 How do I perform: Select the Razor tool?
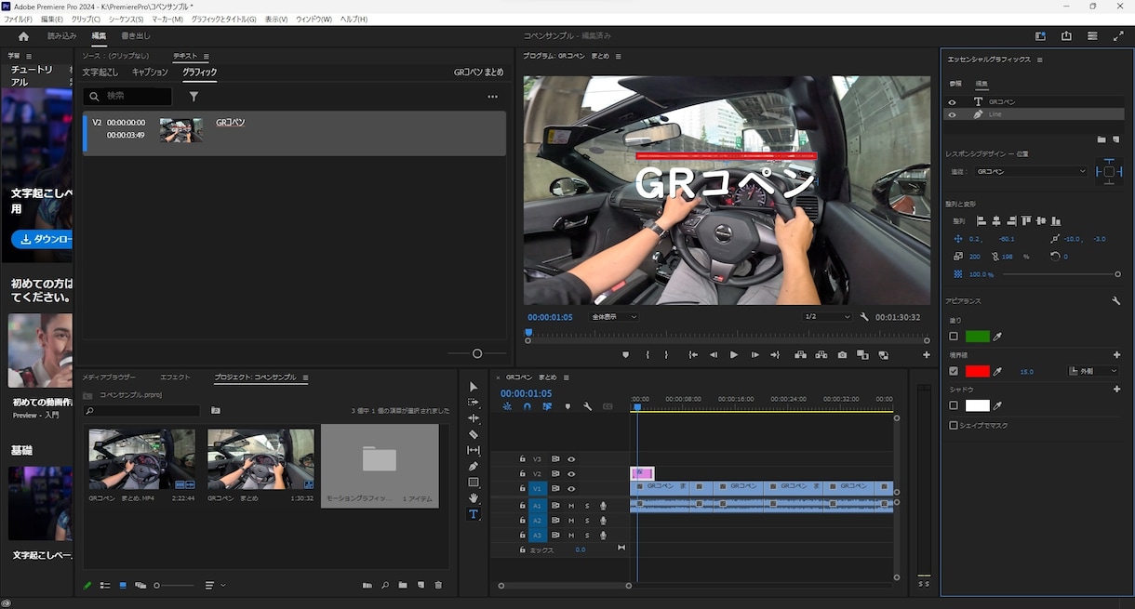pyautogui.click(x=474, y=434)
